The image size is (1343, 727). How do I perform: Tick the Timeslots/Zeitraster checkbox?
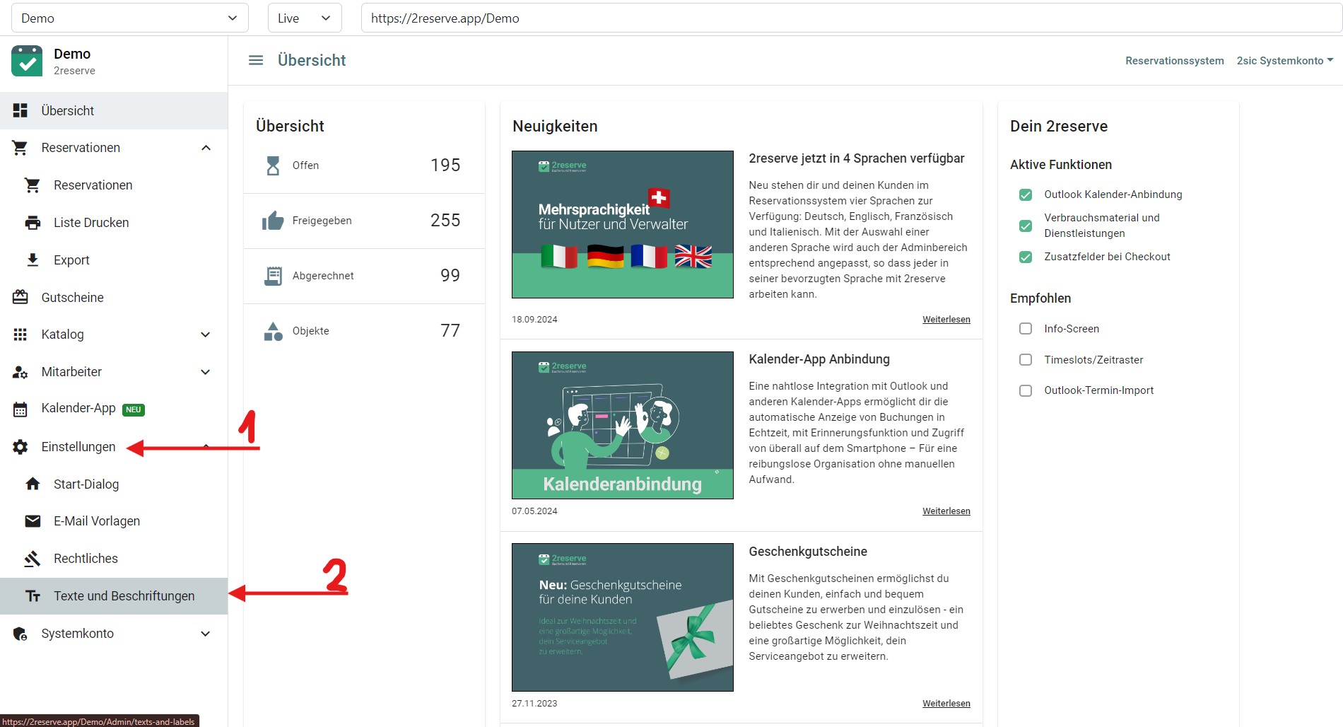pyautogui.click(x=1026, y=360)
